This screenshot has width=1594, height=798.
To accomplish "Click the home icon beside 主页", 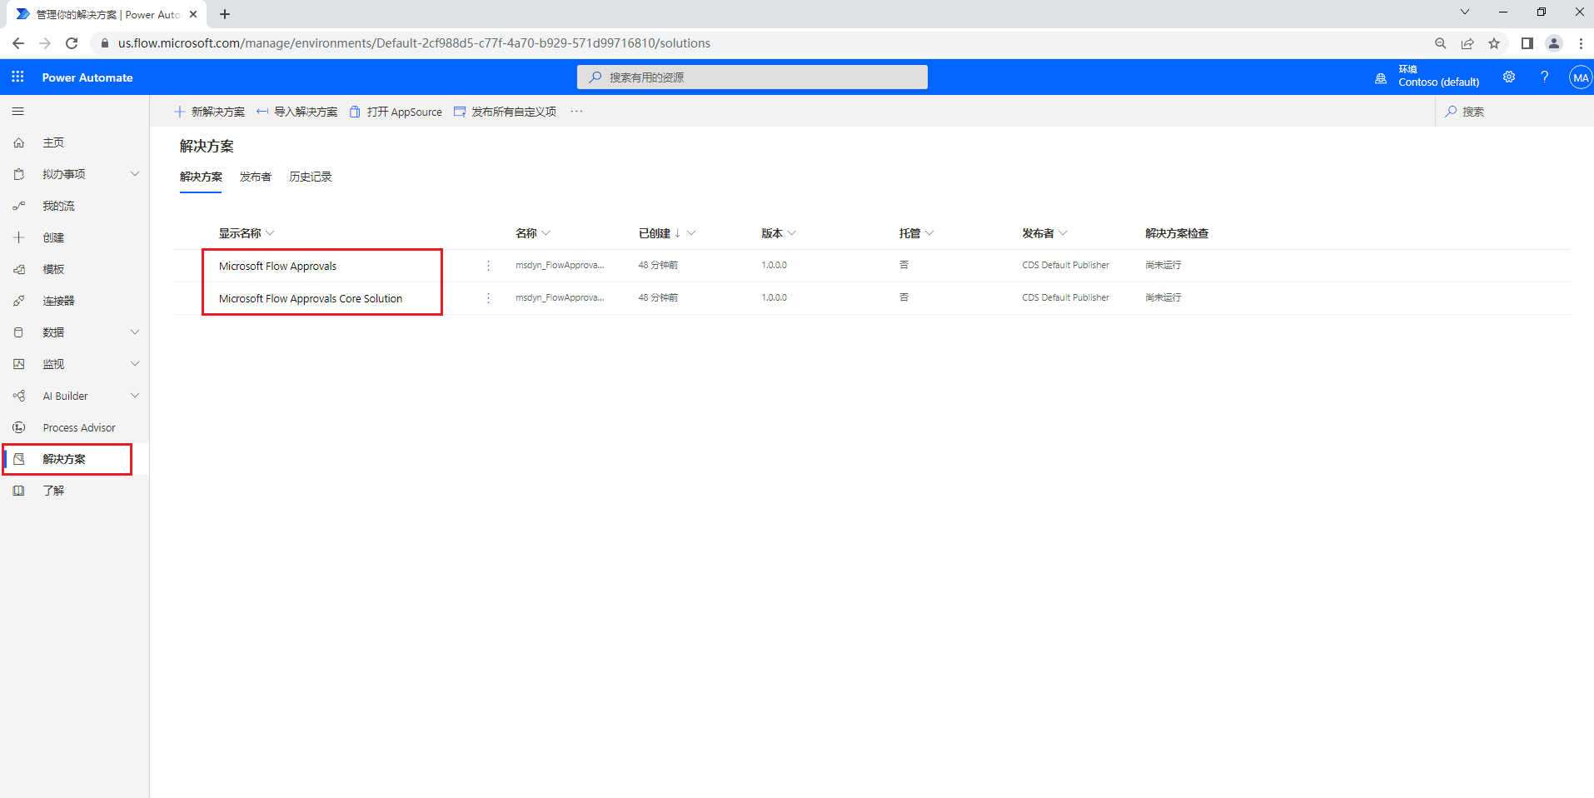I will [x=18, y=142].
